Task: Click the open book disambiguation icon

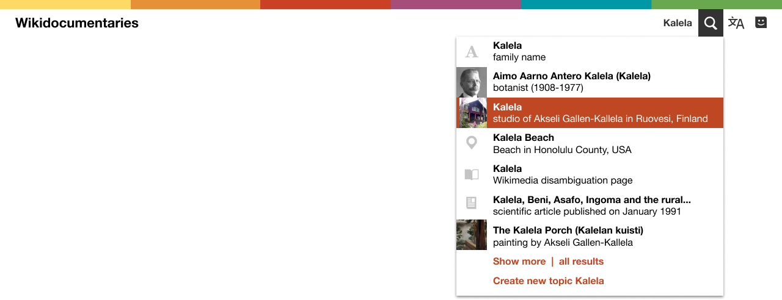Action: pos(472,174)
